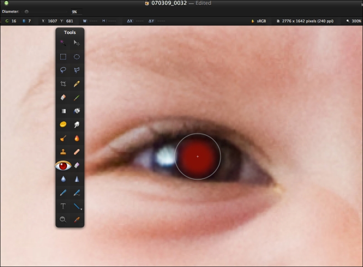
Task: Choose the Blur water-drop tool
Action: pyautogui.click(x=63, y=179)
